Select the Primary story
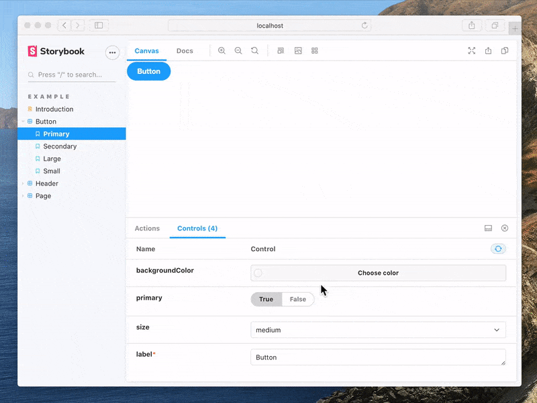Viewport: 537px width, 403px height. pos(72,134)
